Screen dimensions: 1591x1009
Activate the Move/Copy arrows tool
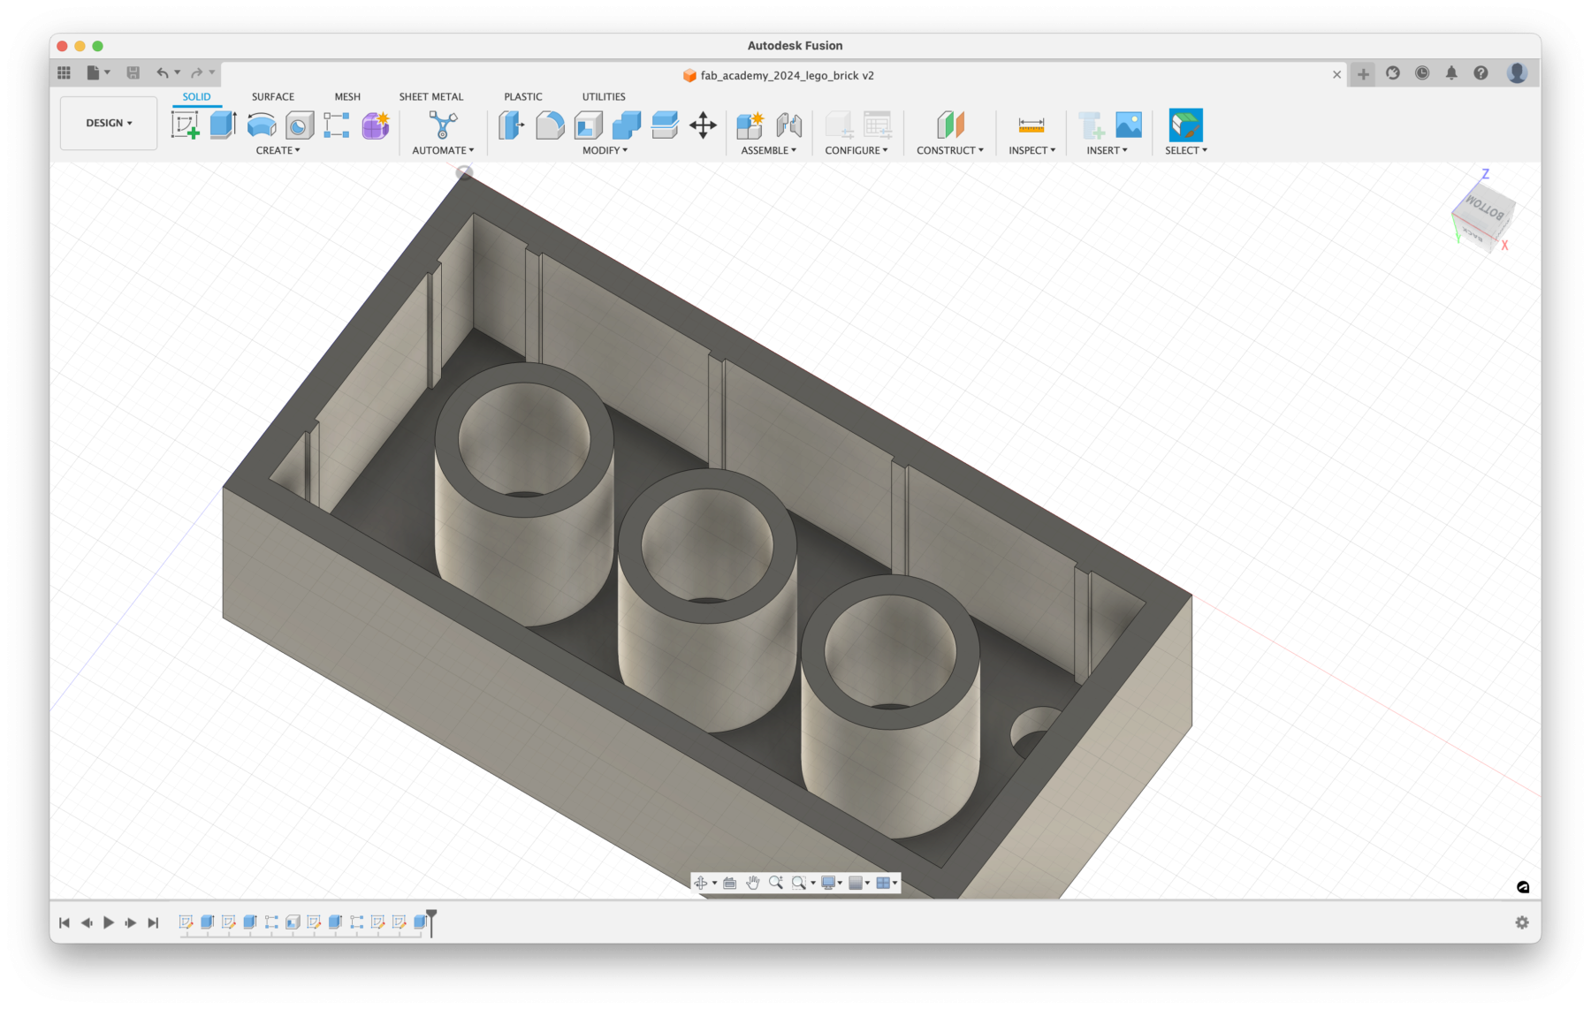pos(703,125)
